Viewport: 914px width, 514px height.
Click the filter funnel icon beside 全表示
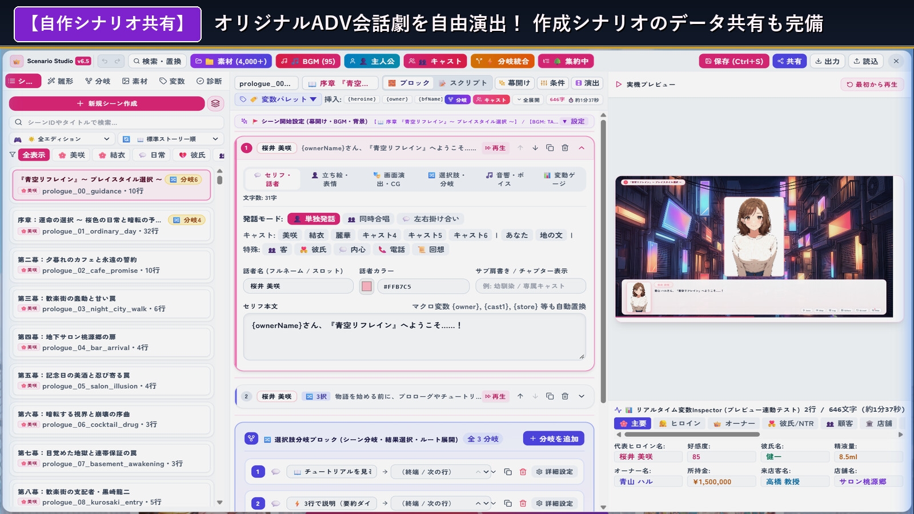(13, 155)
